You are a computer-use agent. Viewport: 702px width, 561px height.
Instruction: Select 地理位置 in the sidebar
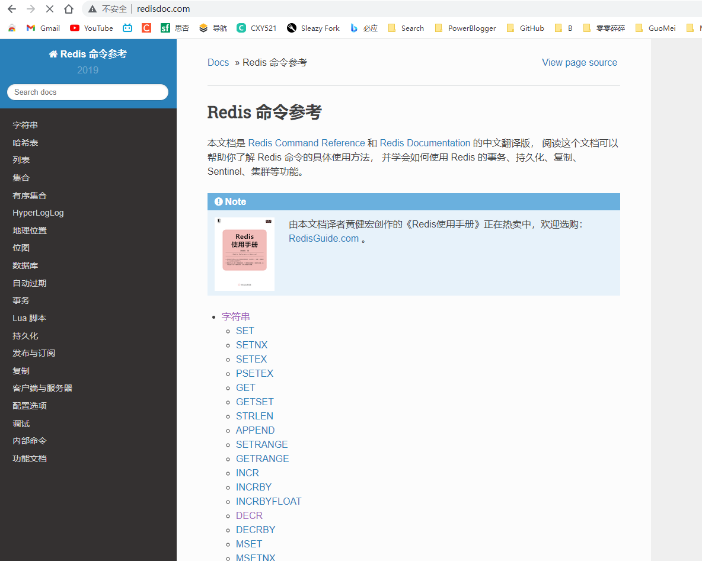click(x=30, y=230)
